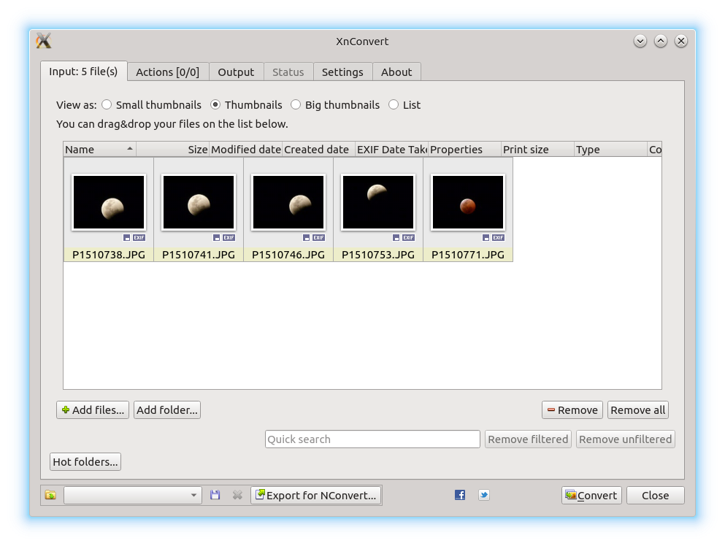Screen dimensions: 725x546
Task: Click the file name P1510741.JPG
Action: (x=199, y=255)
